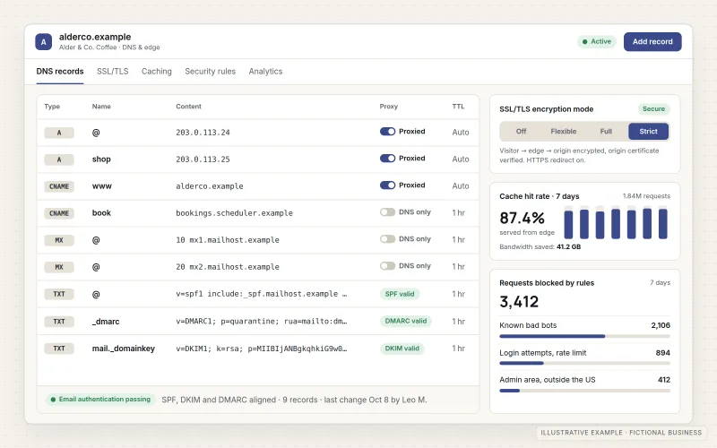Toggle proxy for the mx2.mailhost.example record
This screenshot has width=717, height=448.
tap(387, 266)
